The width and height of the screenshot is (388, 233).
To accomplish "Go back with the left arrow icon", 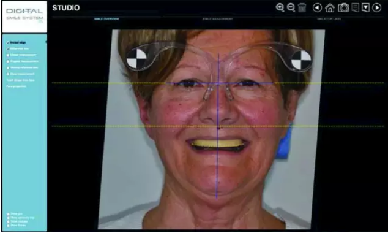I will pos(317,8).
